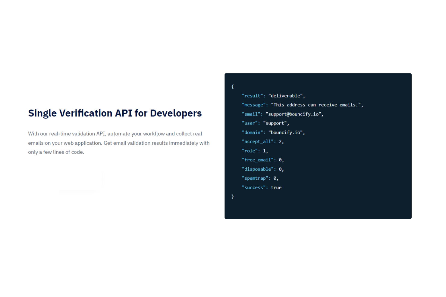Click the "user": "support" line
The image size is (446, 297).
click(265, 123)
